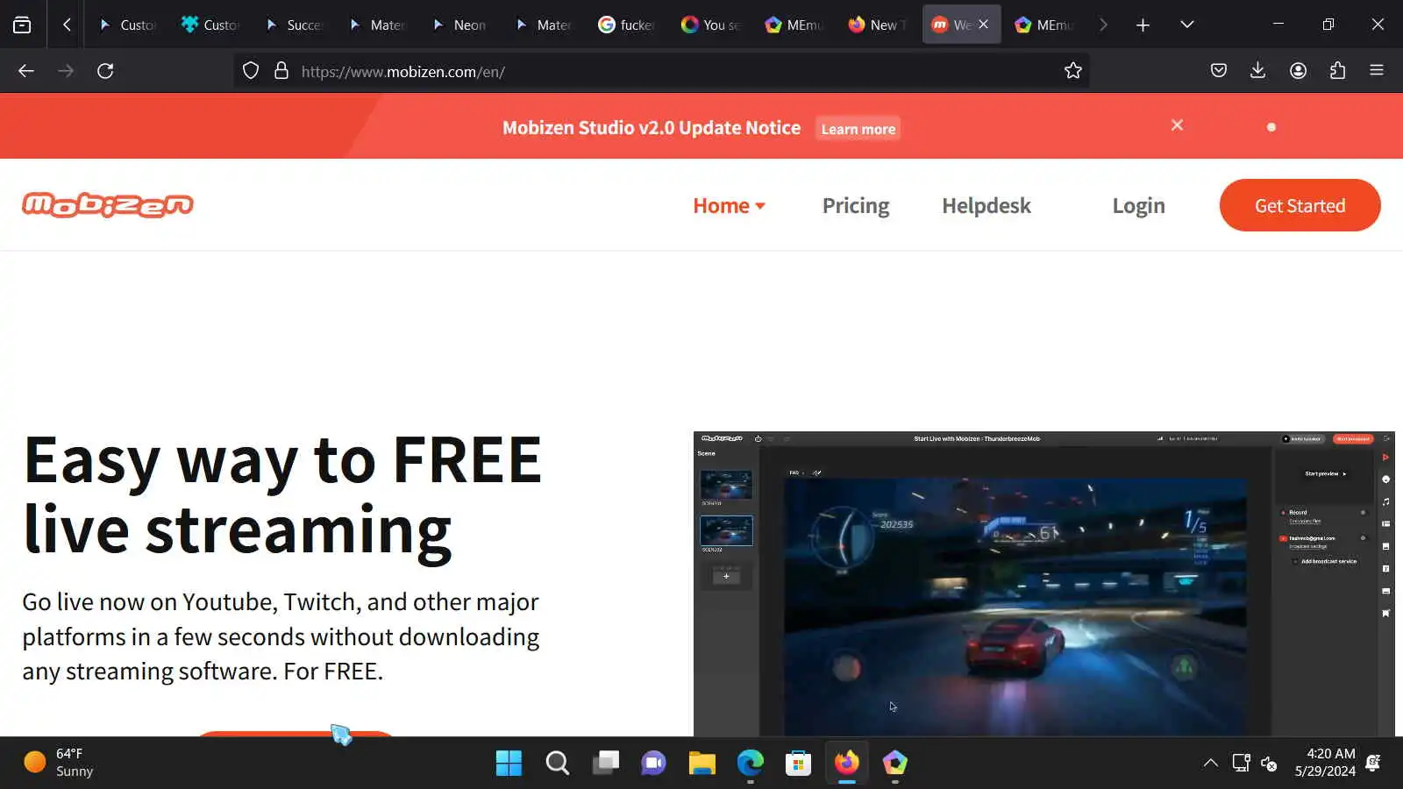Open the Firefox downloads panel

[x=1257, y=71]
